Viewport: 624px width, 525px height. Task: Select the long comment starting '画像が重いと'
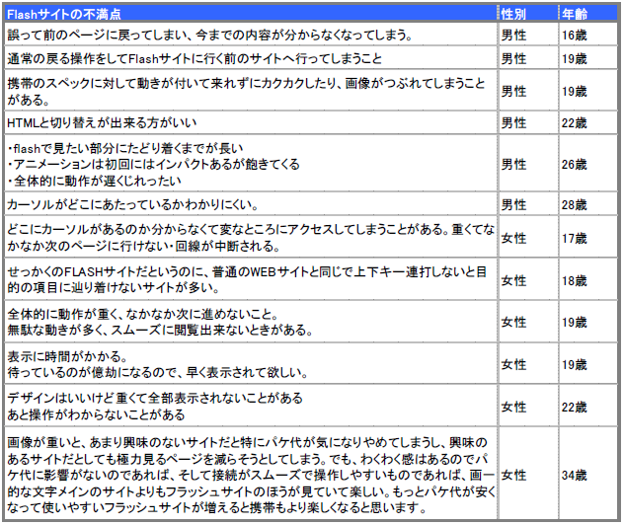coord(247,475)
